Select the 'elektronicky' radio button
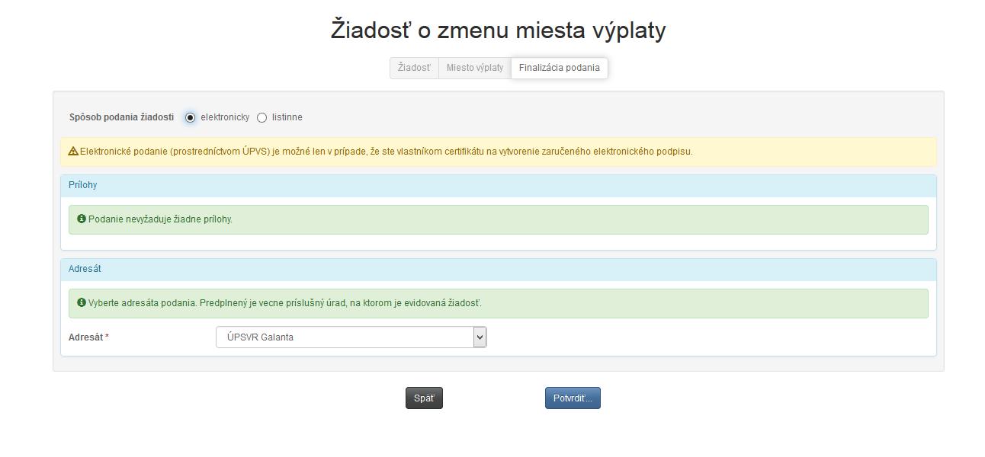The image size is (985, 457). click(190, 117)
